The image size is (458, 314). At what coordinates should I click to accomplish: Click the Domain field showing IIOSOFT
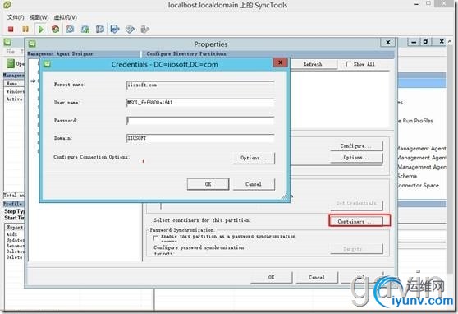point(200,138)
